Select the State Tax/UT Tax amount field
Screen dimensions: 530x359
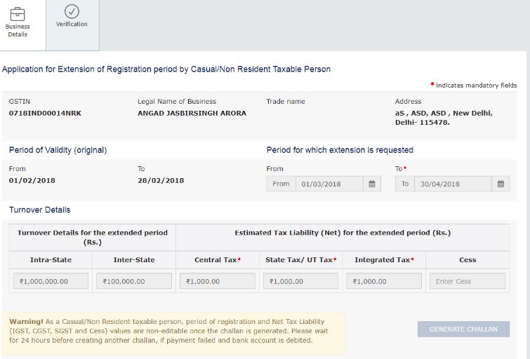300,281
